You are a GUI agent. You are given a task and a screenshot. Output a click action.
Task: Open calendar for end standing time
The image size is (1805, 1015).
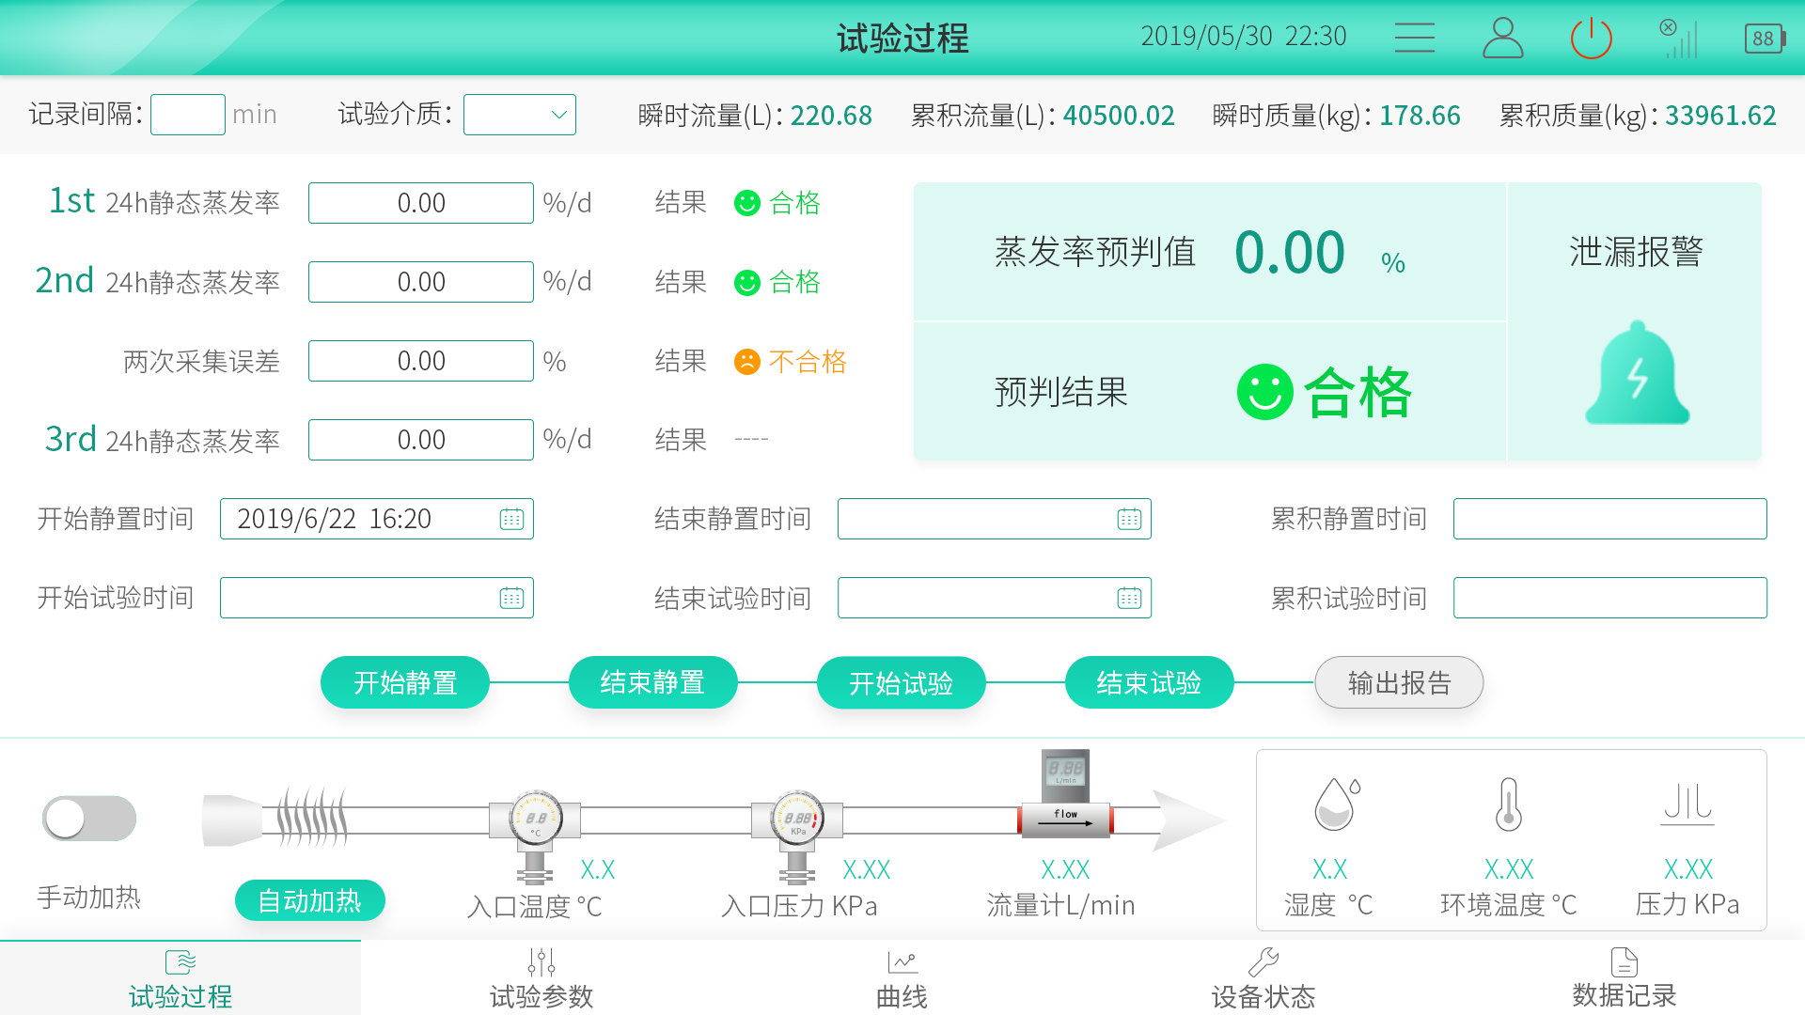[1129, 519]
